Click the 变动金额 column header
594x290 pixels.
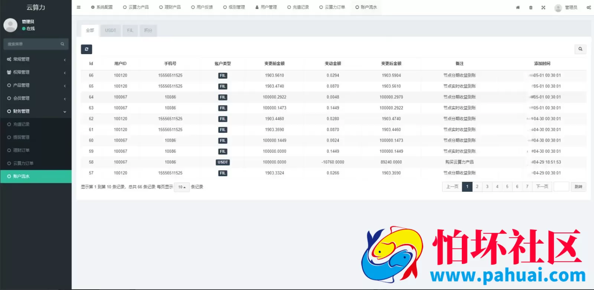click(x=333, y=64)
